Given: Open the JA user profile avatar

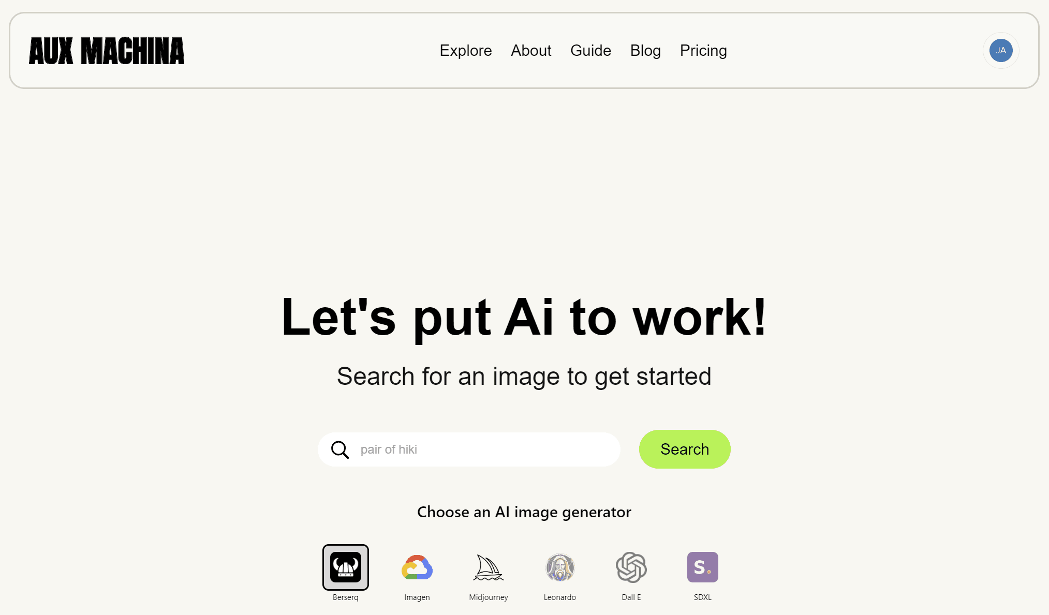Looking at the screenshot, I should tap(1000, 51).
